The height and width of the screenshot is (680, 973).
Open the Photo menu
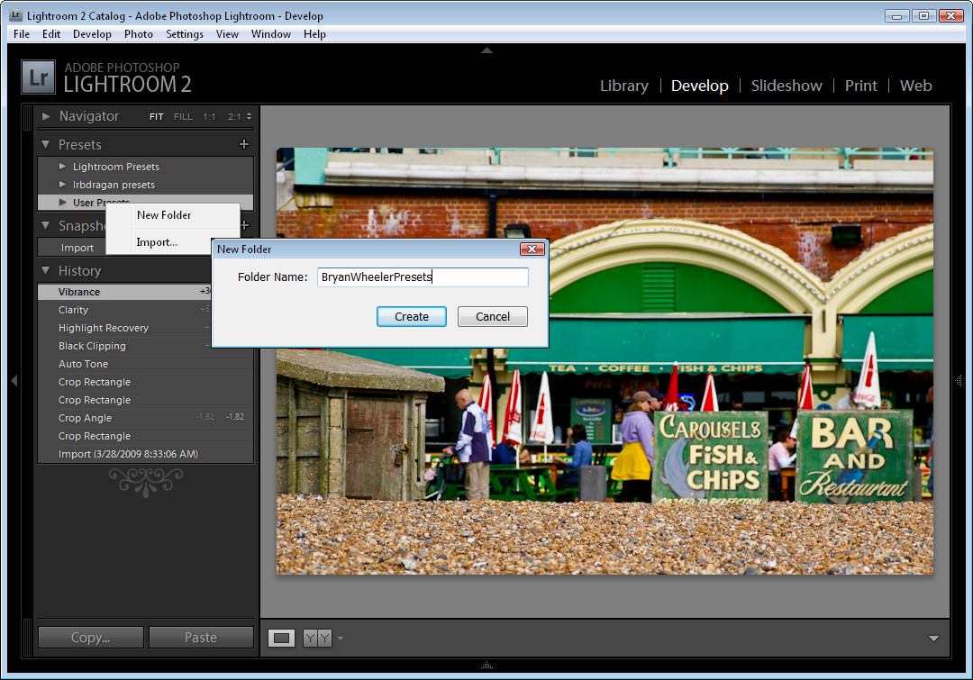coord(139,34)
